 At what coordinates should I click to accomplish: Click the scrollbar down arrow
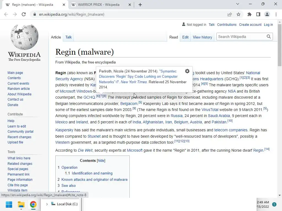(280, 195)
